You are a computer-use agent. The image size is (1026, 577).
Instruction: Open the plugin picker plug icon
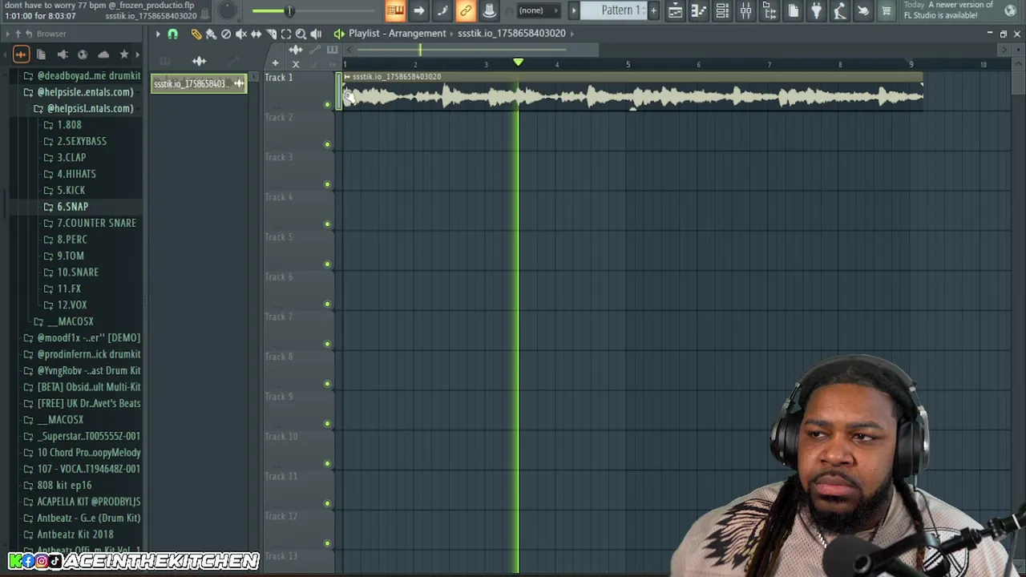(816, 10)
